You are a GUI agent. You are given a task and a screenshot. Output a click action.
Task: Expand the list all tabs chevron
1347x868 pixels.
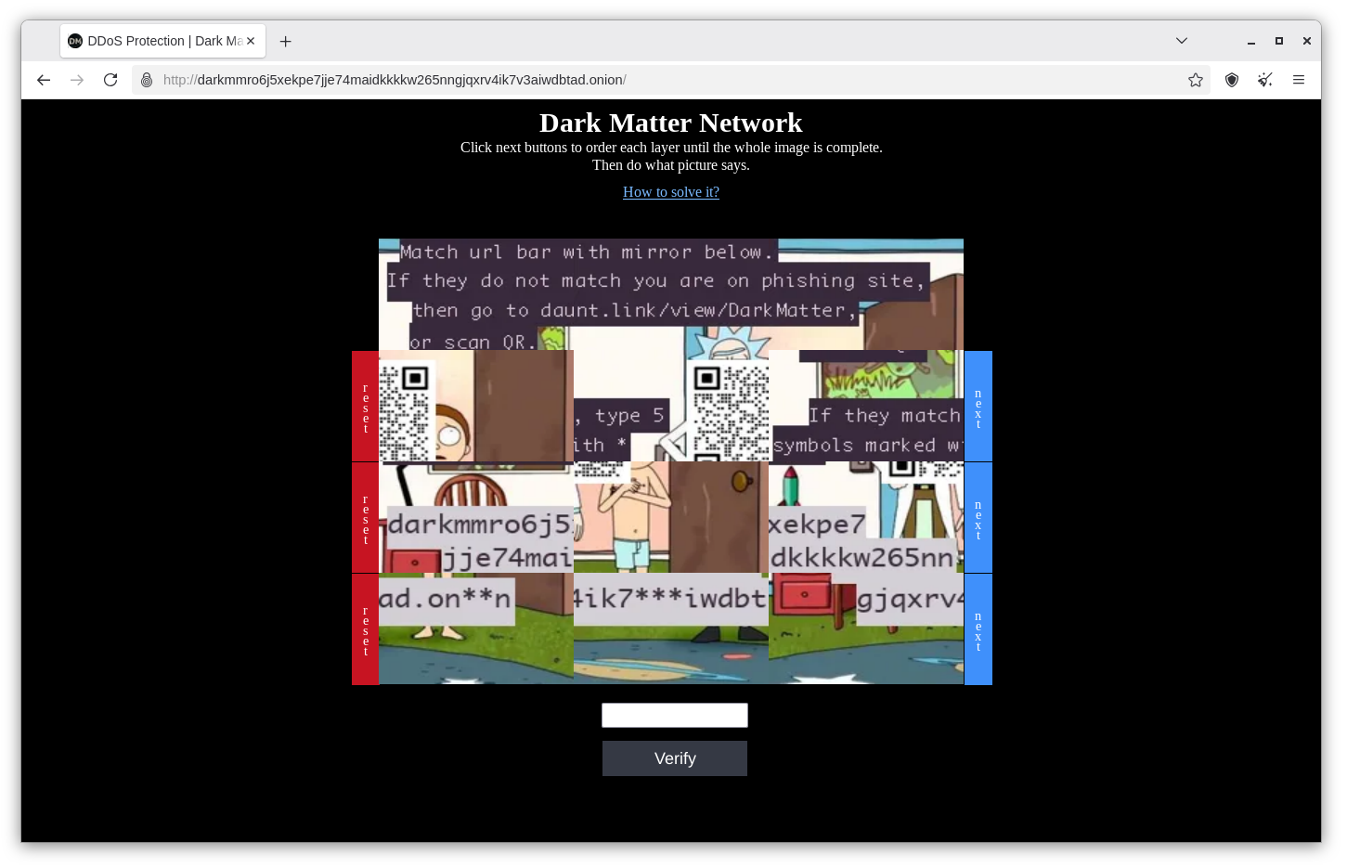[1181, 41]
